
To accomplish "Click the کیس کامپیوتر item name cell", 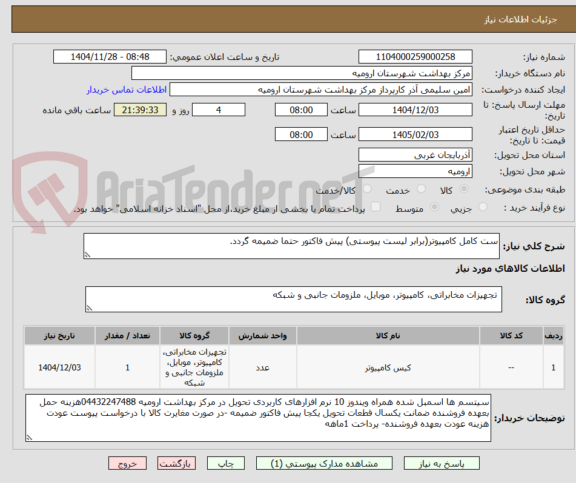I will [x=388, y=367].
